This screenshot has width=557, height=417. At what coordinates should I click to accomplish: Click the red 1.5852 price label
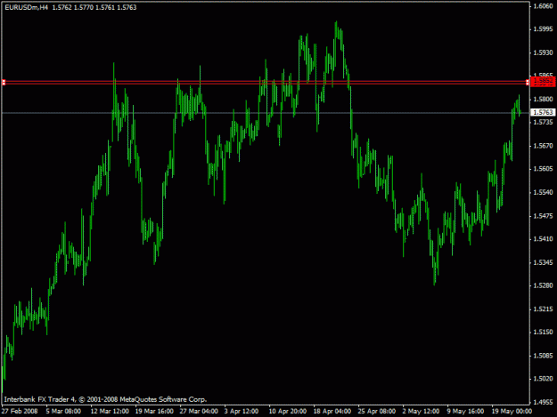[543, 81]
